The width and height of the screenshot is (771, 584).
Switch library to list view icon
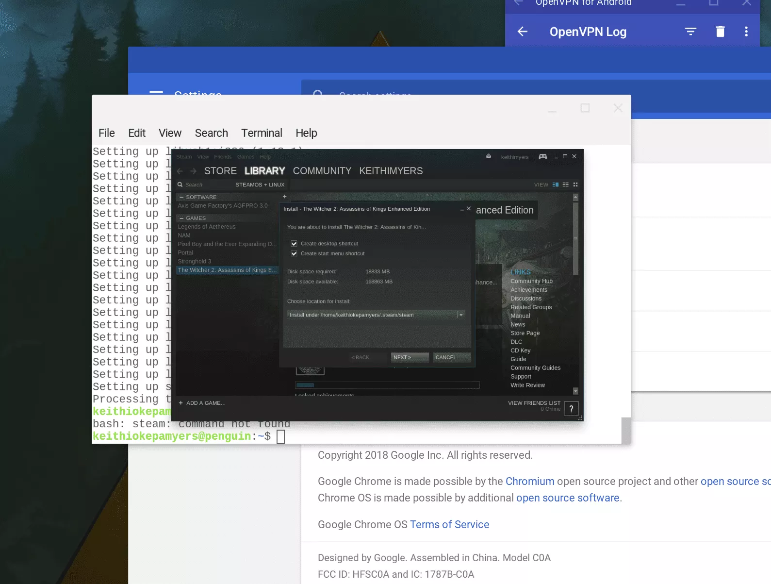coord(565,185)
